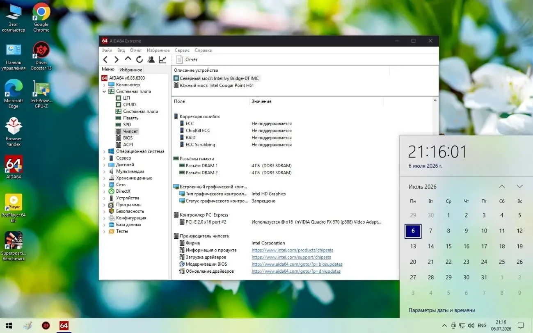Select Южный мост Intel Cougar Point H61
The height and width of the screenshot is (333, 533).
214,85
